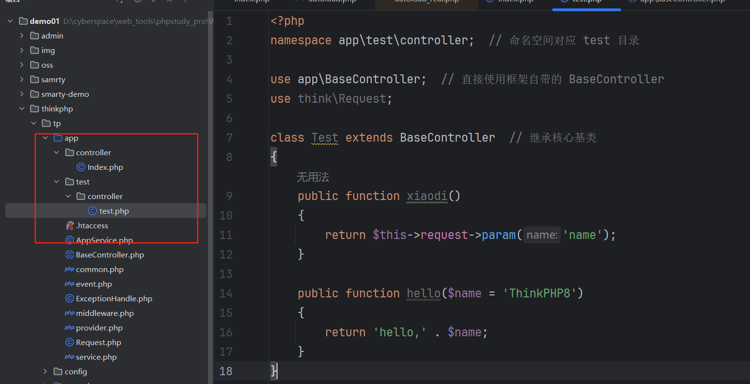Click BaseController after extends on line 7

click(448, 137)
